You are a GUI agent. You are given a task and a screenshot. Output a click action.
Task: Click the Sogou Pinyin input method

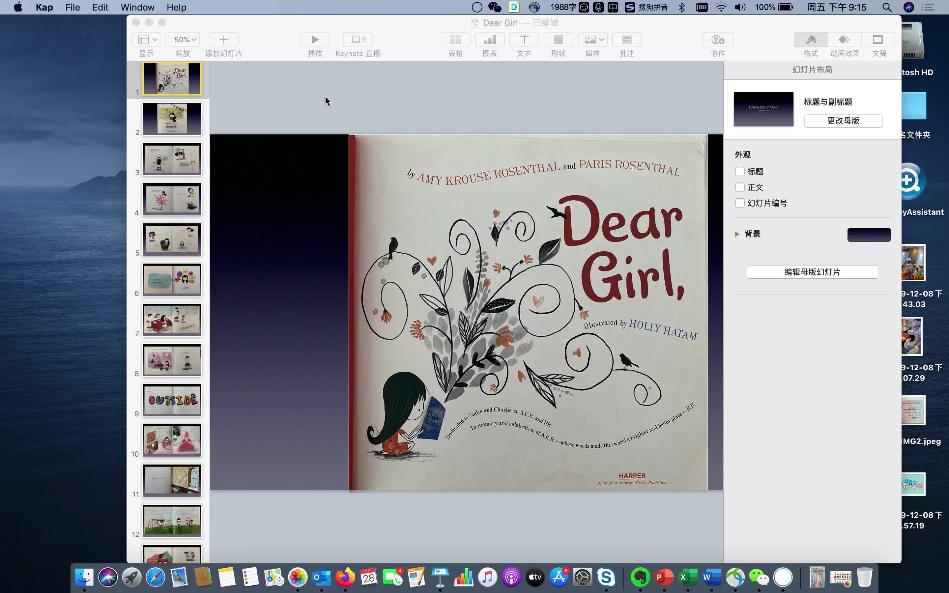646,7
